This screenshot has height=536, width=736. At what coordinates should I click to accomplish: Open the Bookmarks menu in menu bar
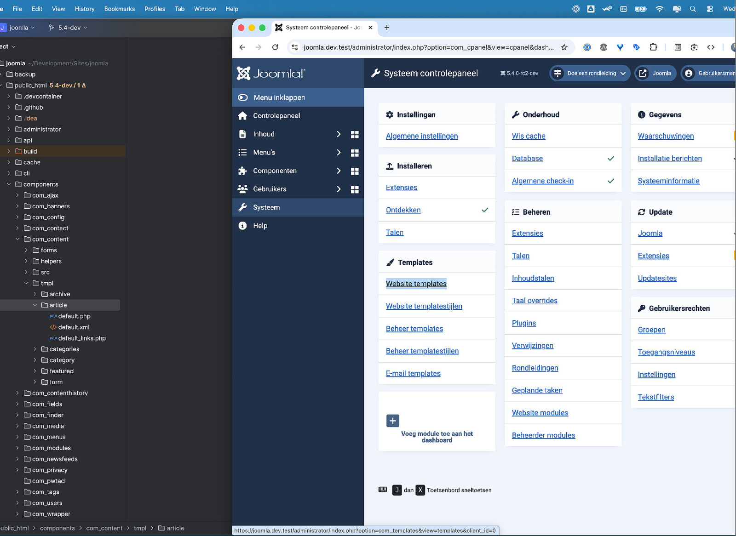(119, 9)
